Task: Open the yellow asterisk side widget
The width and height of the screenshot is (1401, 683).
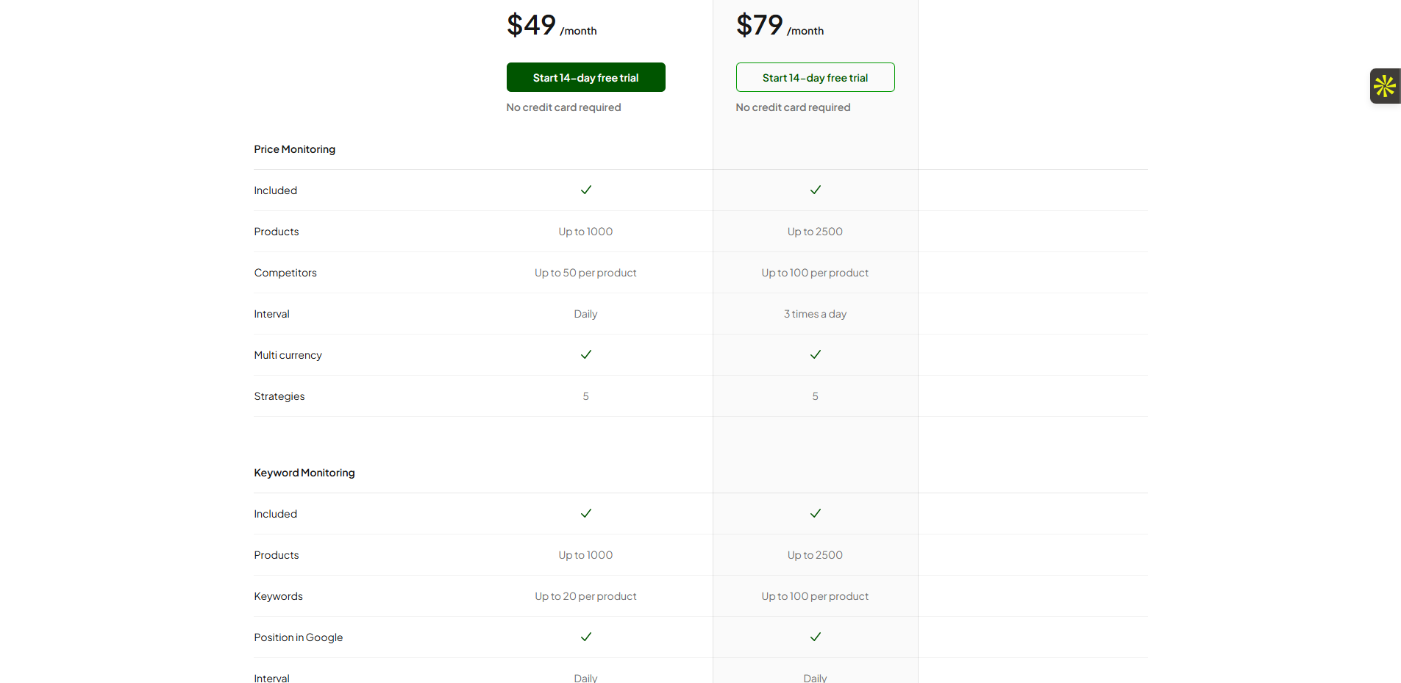Action: click(1385, 86)
